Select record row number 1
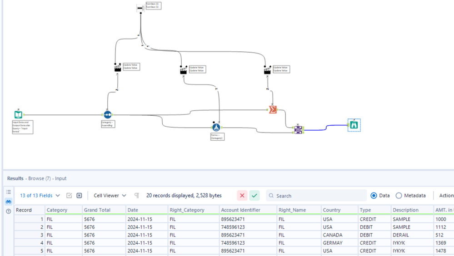This screenshot has height=256, width=454. coord(30,219)
